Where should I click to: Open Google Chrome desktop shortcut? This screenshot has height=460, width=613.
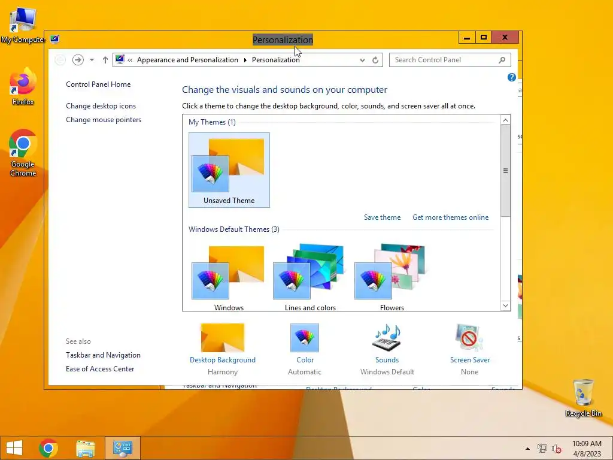23,153
